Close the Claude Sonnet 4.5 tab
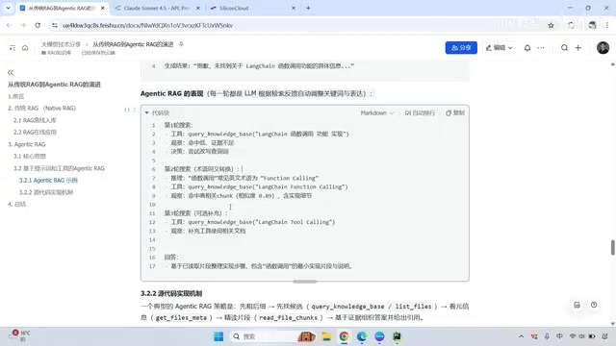This screenshot has height=346, width=616. 198,8
